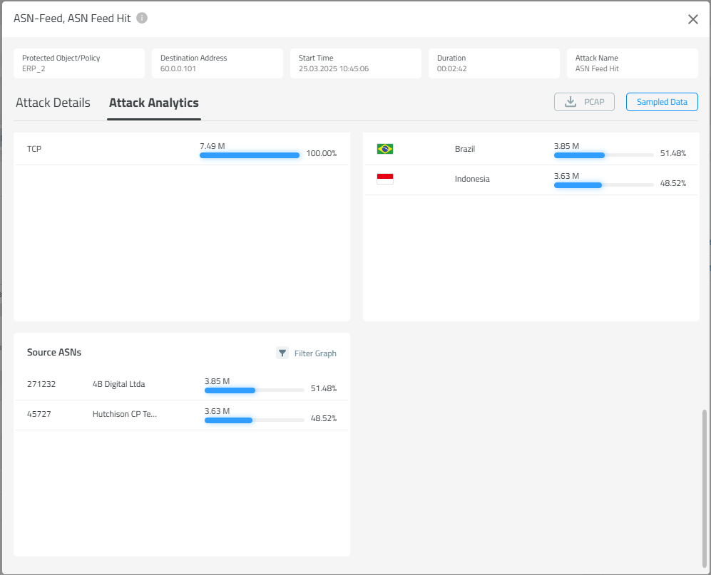The width and height of the screenshot is (711, 575).
Task: Click the info icon beside the title
Action: [142, 19]
